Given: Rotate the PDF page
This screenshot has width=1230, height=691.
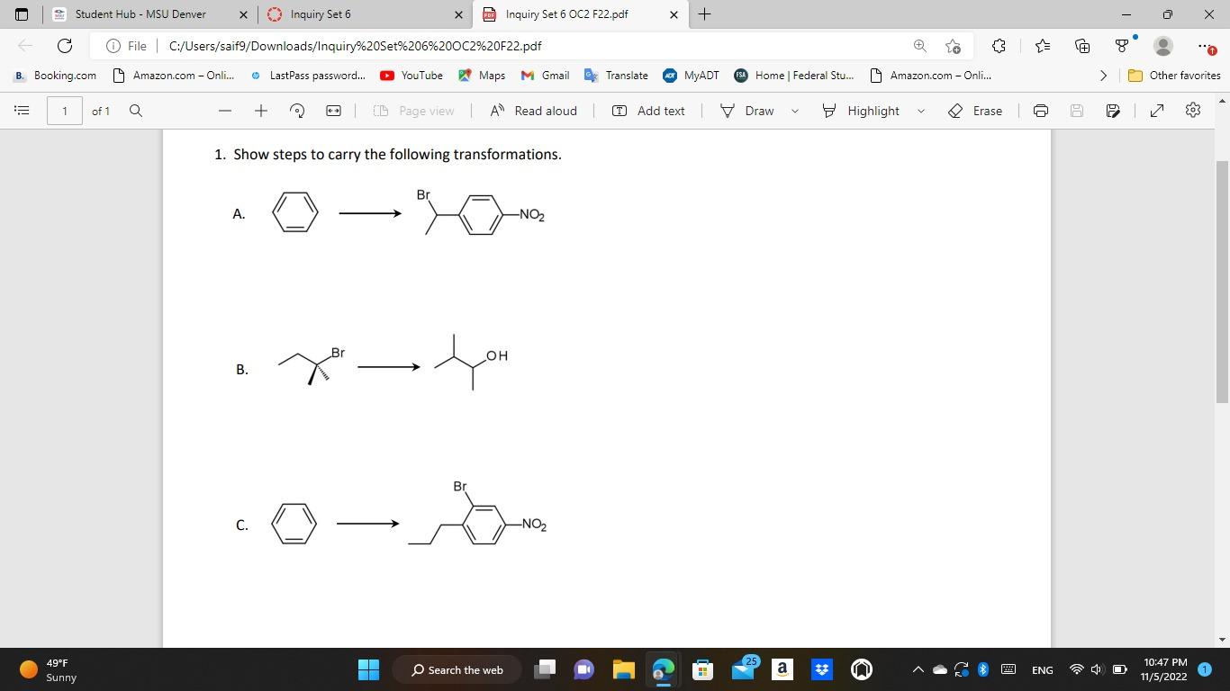Looking at the screenshot, I should 296,111.
